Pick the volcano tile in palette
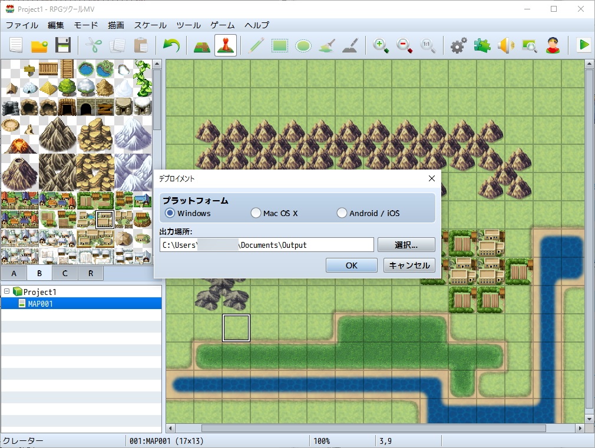Viewport: 595px width, 448px height. [19, 145]
